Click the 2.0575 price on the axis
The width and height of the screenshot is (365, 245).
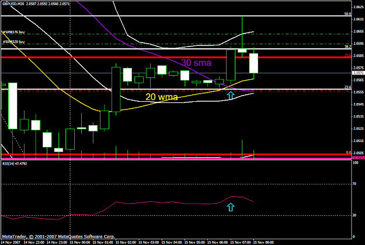[x=359, y=68]
